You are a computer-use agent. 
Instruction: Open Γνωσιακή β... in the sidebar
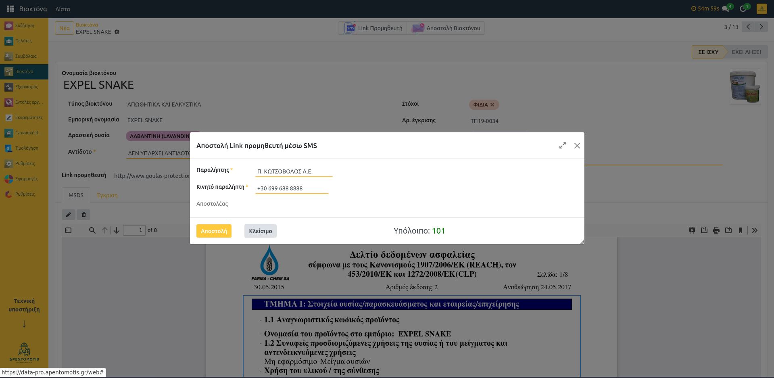[x=24, y=133]
